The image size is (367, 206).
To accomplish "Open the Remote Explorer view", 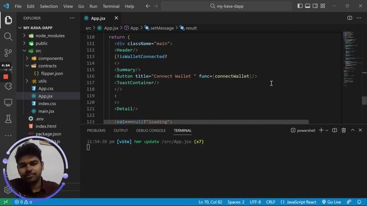I will [8, 102].
